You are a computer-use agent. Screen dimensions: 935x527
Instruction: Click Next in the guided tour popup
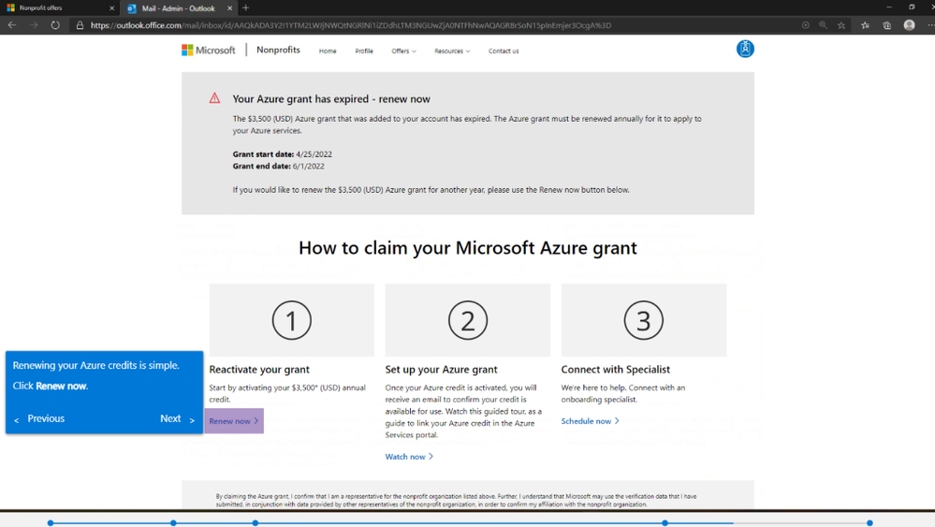click(x=177, y=418)
